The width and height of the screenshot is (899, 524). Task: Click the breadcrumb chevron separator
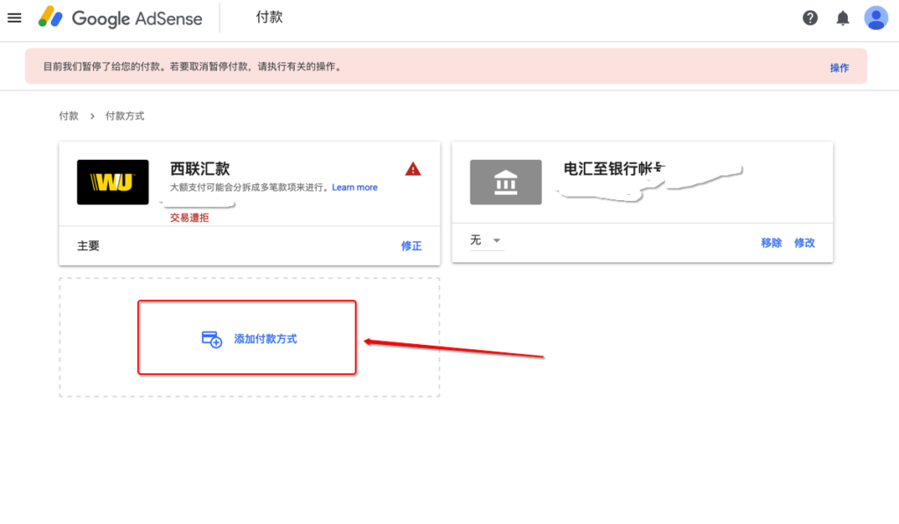(x=92, y=116)
